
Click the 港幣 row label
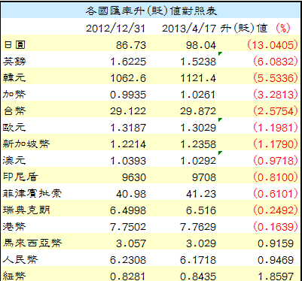coord(14,227)
